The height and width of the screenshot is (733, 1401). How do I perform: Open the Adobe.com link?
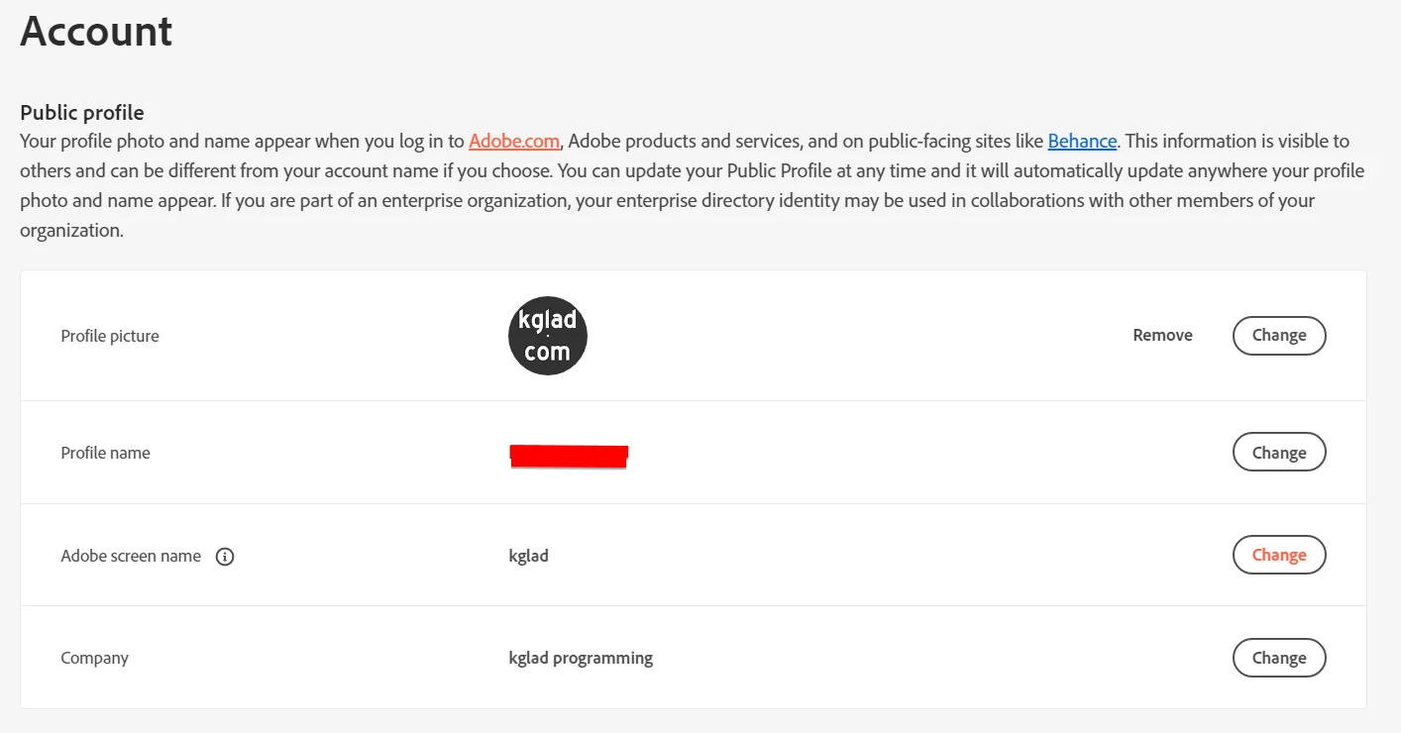click(x=514, y=142)
